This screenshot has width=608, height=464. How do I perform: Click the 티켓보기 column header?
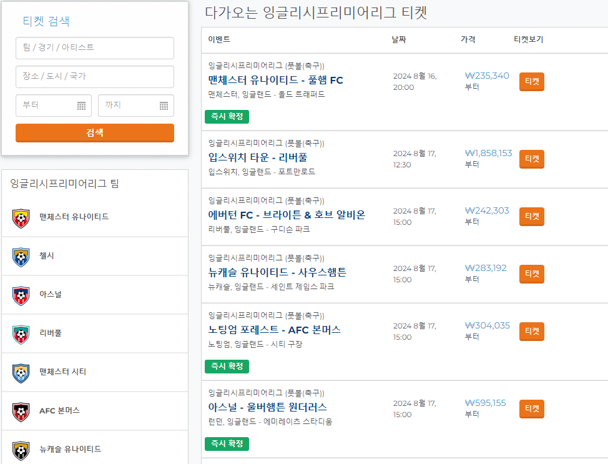point(529,39)
